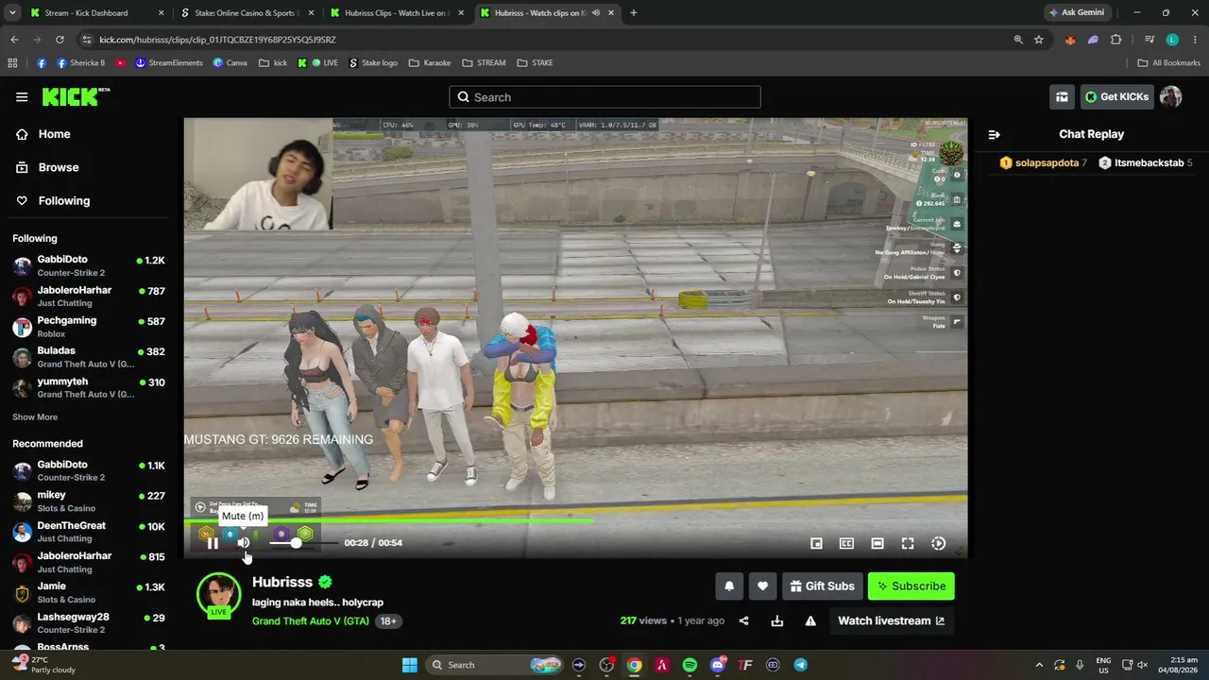
Task: Open Watch livestream link
Action: tap(891, 620)
